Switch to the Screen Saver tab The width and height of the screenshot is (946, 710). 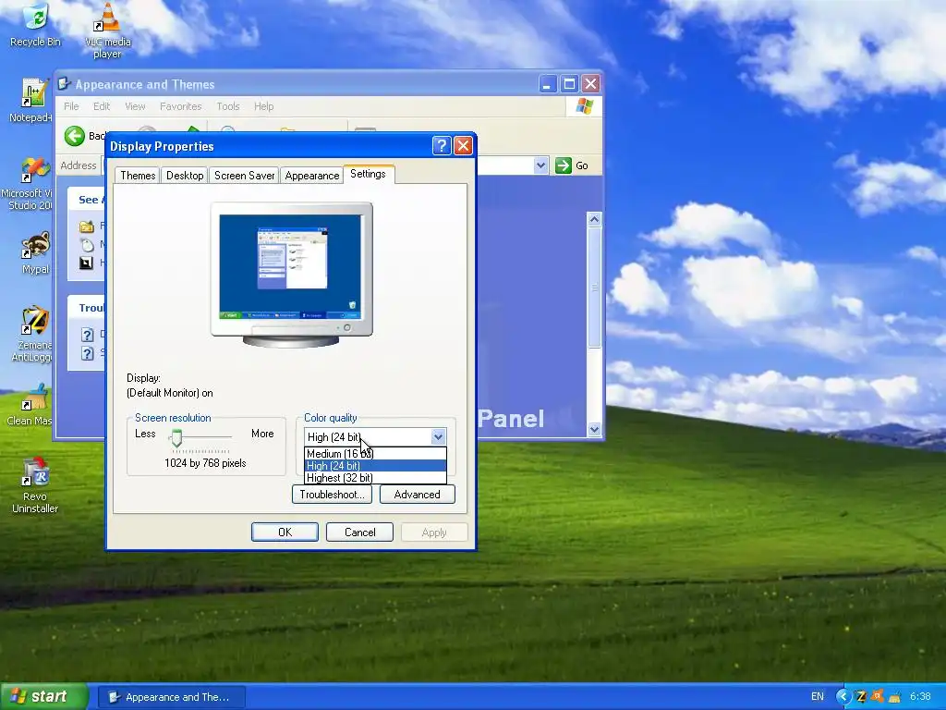[244, 175]
